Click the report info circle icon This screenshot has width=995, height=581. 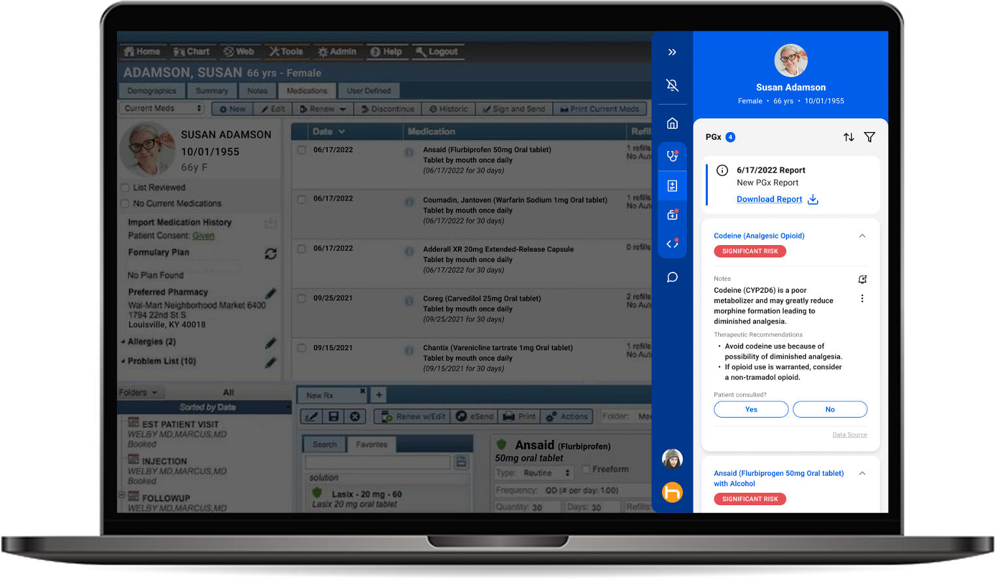tap(722, 171)
